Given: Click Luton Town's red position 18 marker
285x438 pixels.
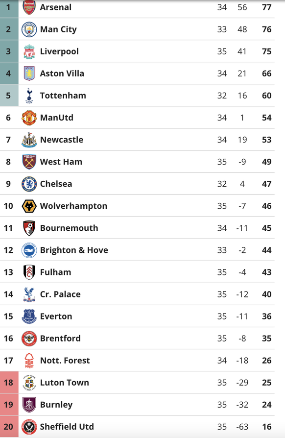Looking at the screenshot, I should click(9, 383).
